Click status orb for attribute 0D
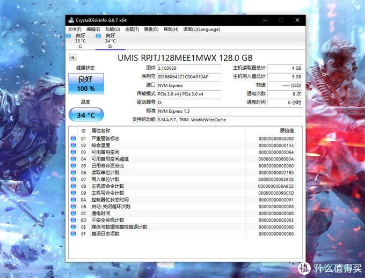 click(x=74, y=220)
